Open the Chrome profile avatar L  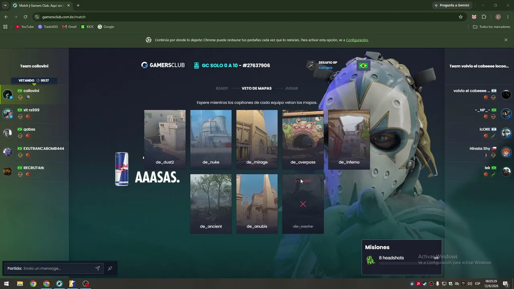pyautogui.click(x=498, y=17)
